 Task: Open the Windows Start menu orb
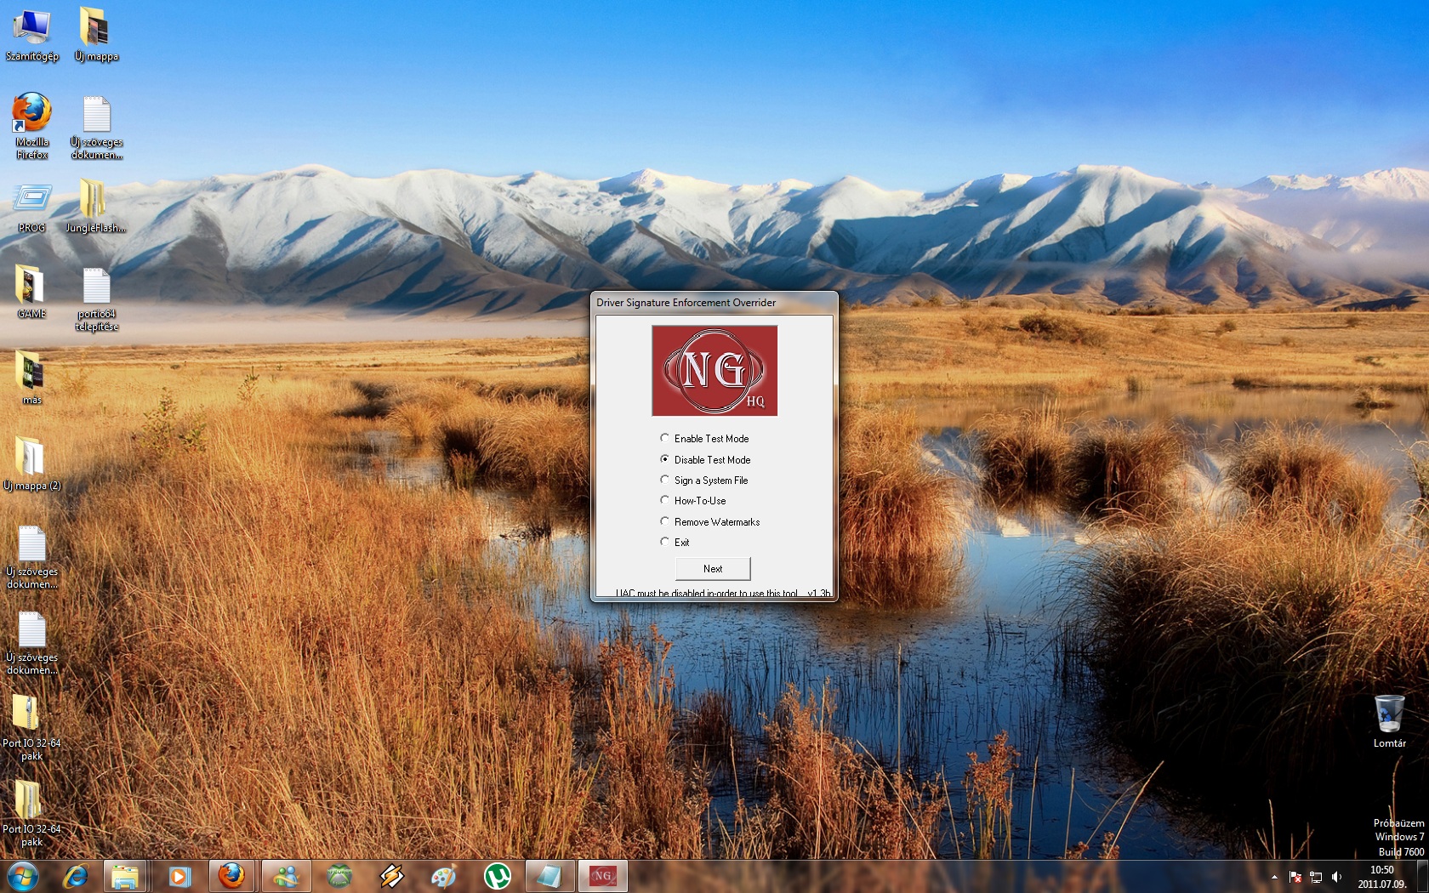pos(23,876)
